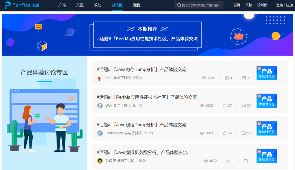Click the views eye icon for Java线程Dump分析

(202, 133)
